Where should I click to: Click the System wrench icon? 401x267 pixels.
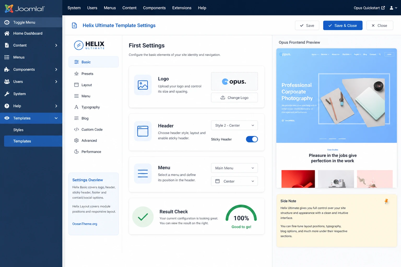(7, 94)
